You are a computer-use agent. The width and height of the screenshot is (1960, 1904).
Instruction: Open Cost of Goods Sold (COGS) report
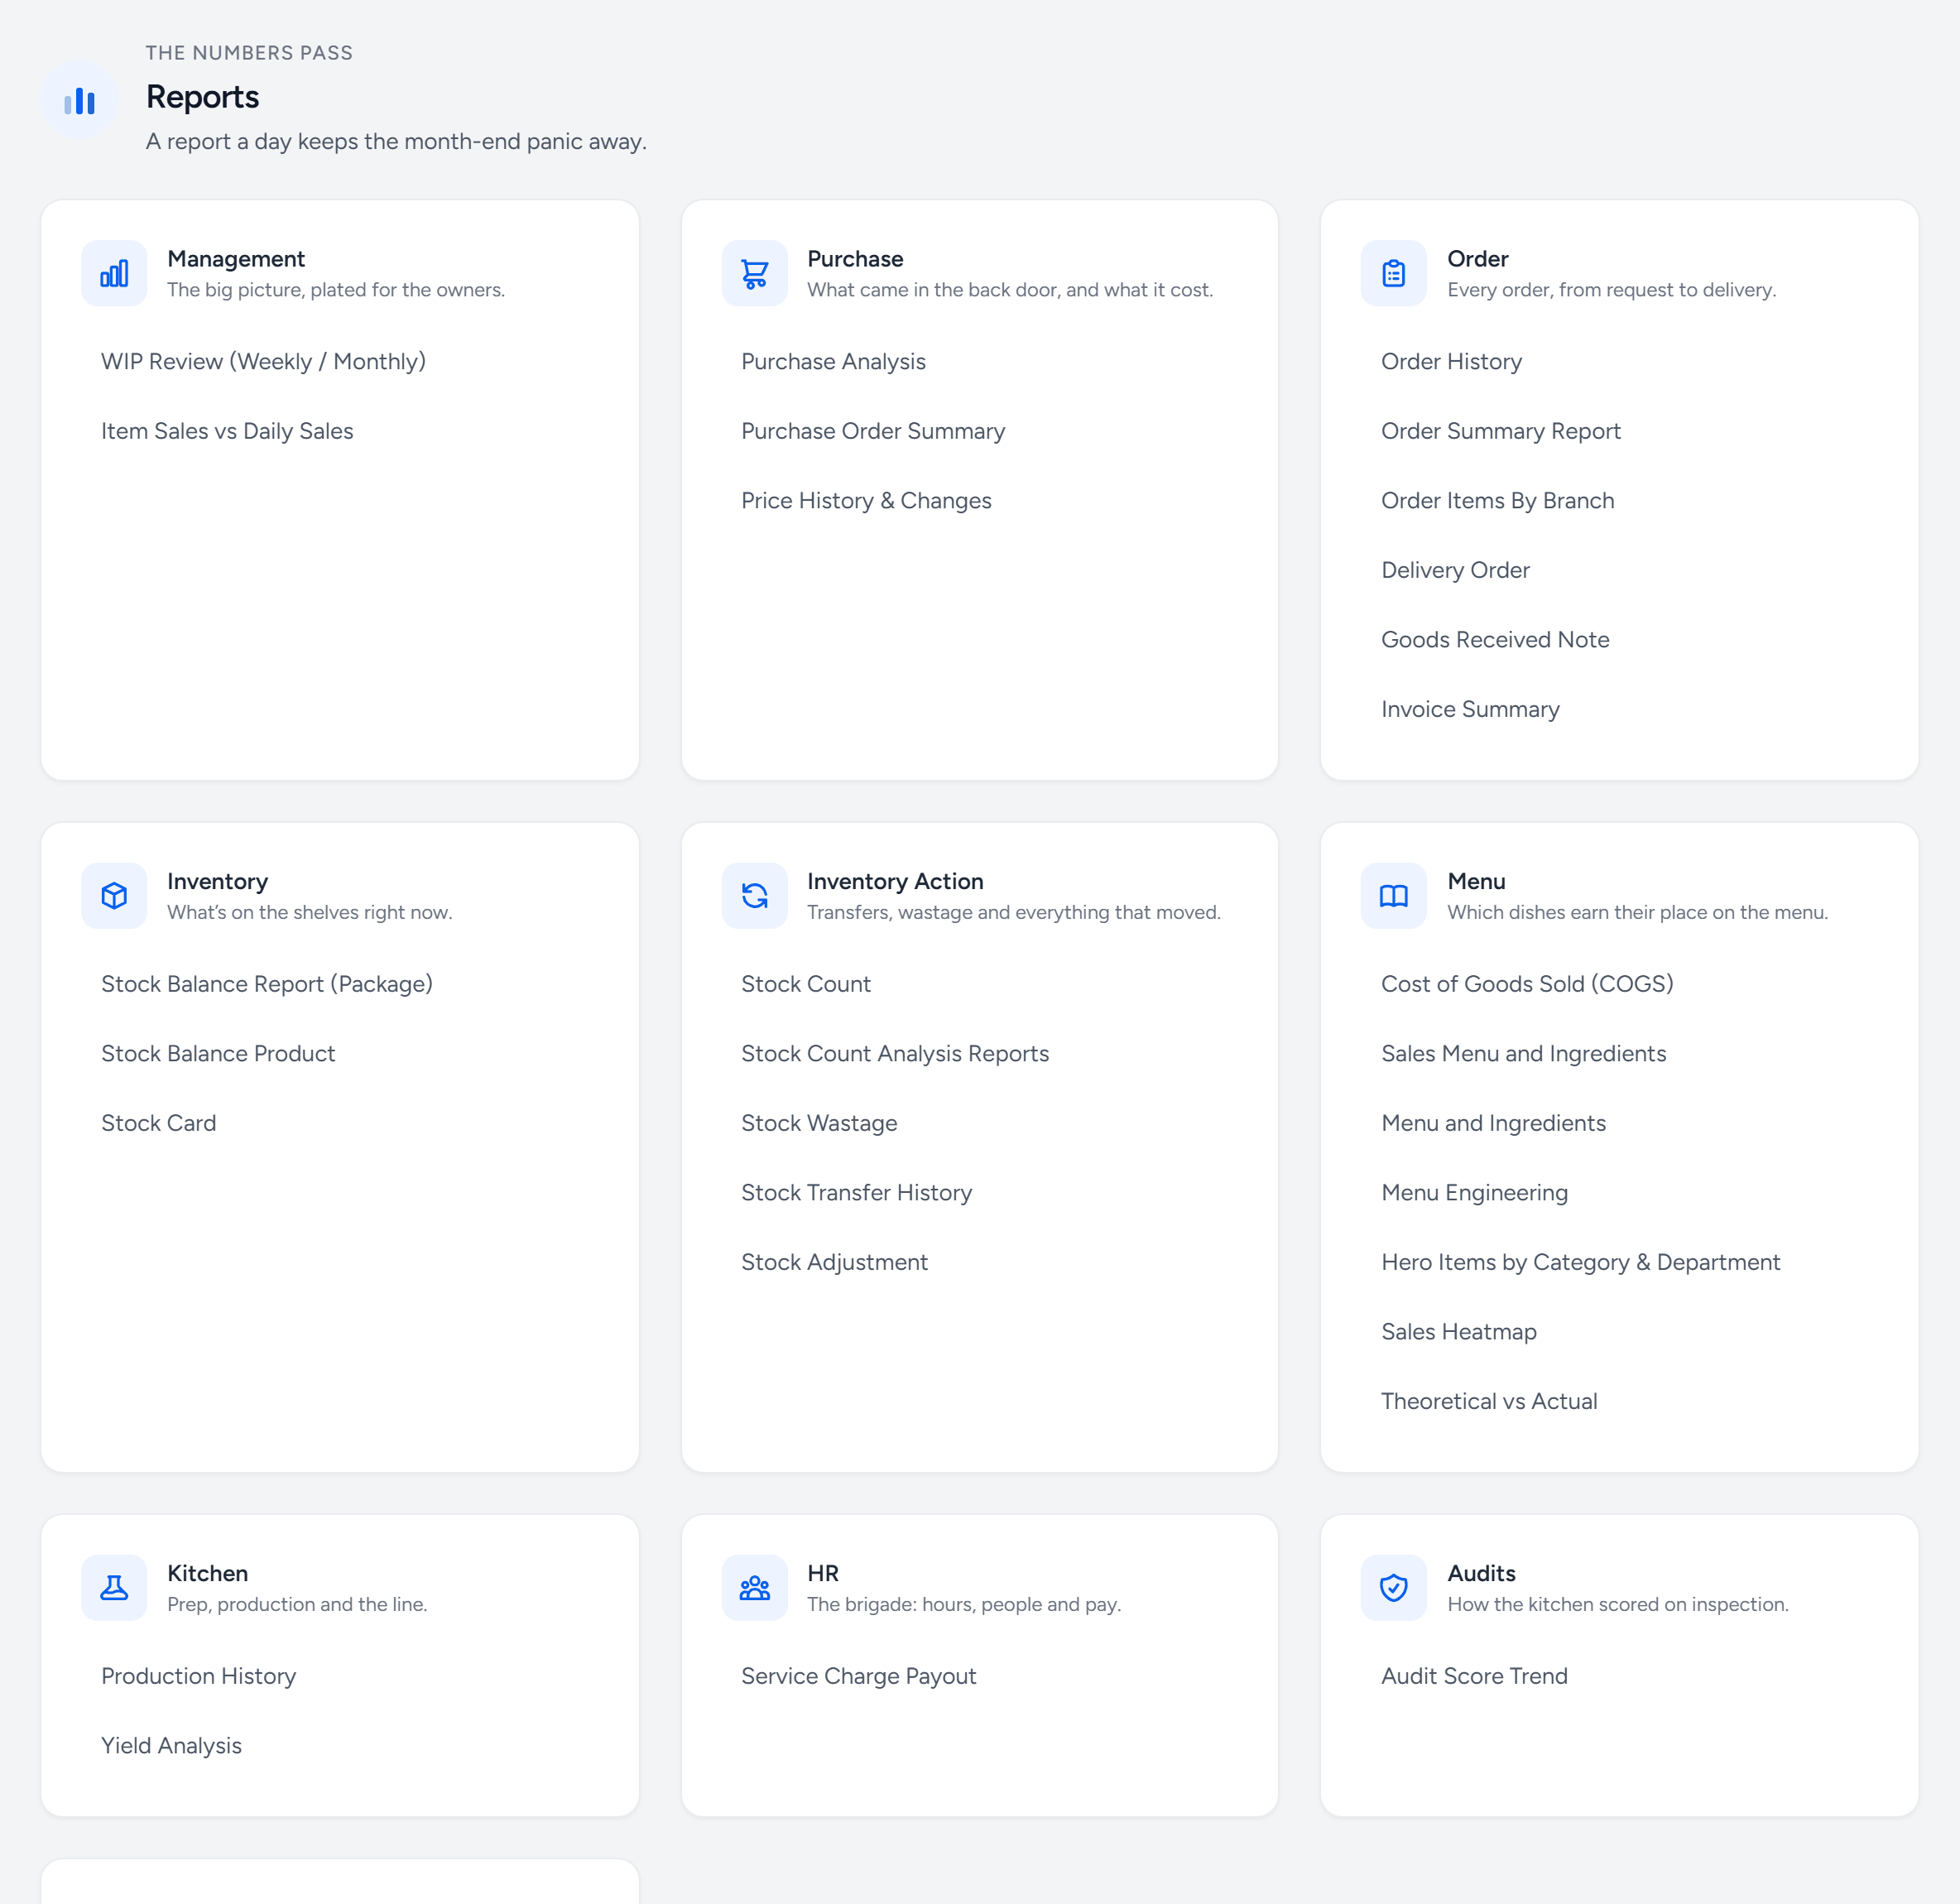click(1527, 984)
